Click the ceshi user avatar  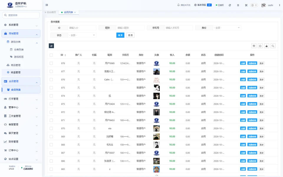(264, 5)
